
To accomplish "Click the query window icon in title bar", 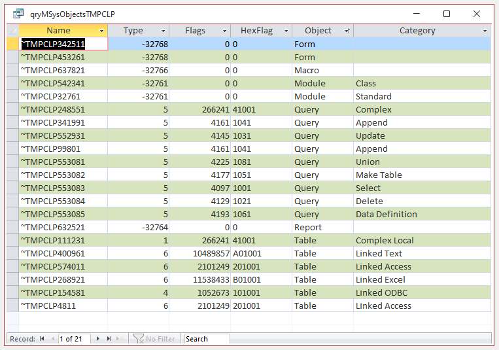I will tap(18, 14).
